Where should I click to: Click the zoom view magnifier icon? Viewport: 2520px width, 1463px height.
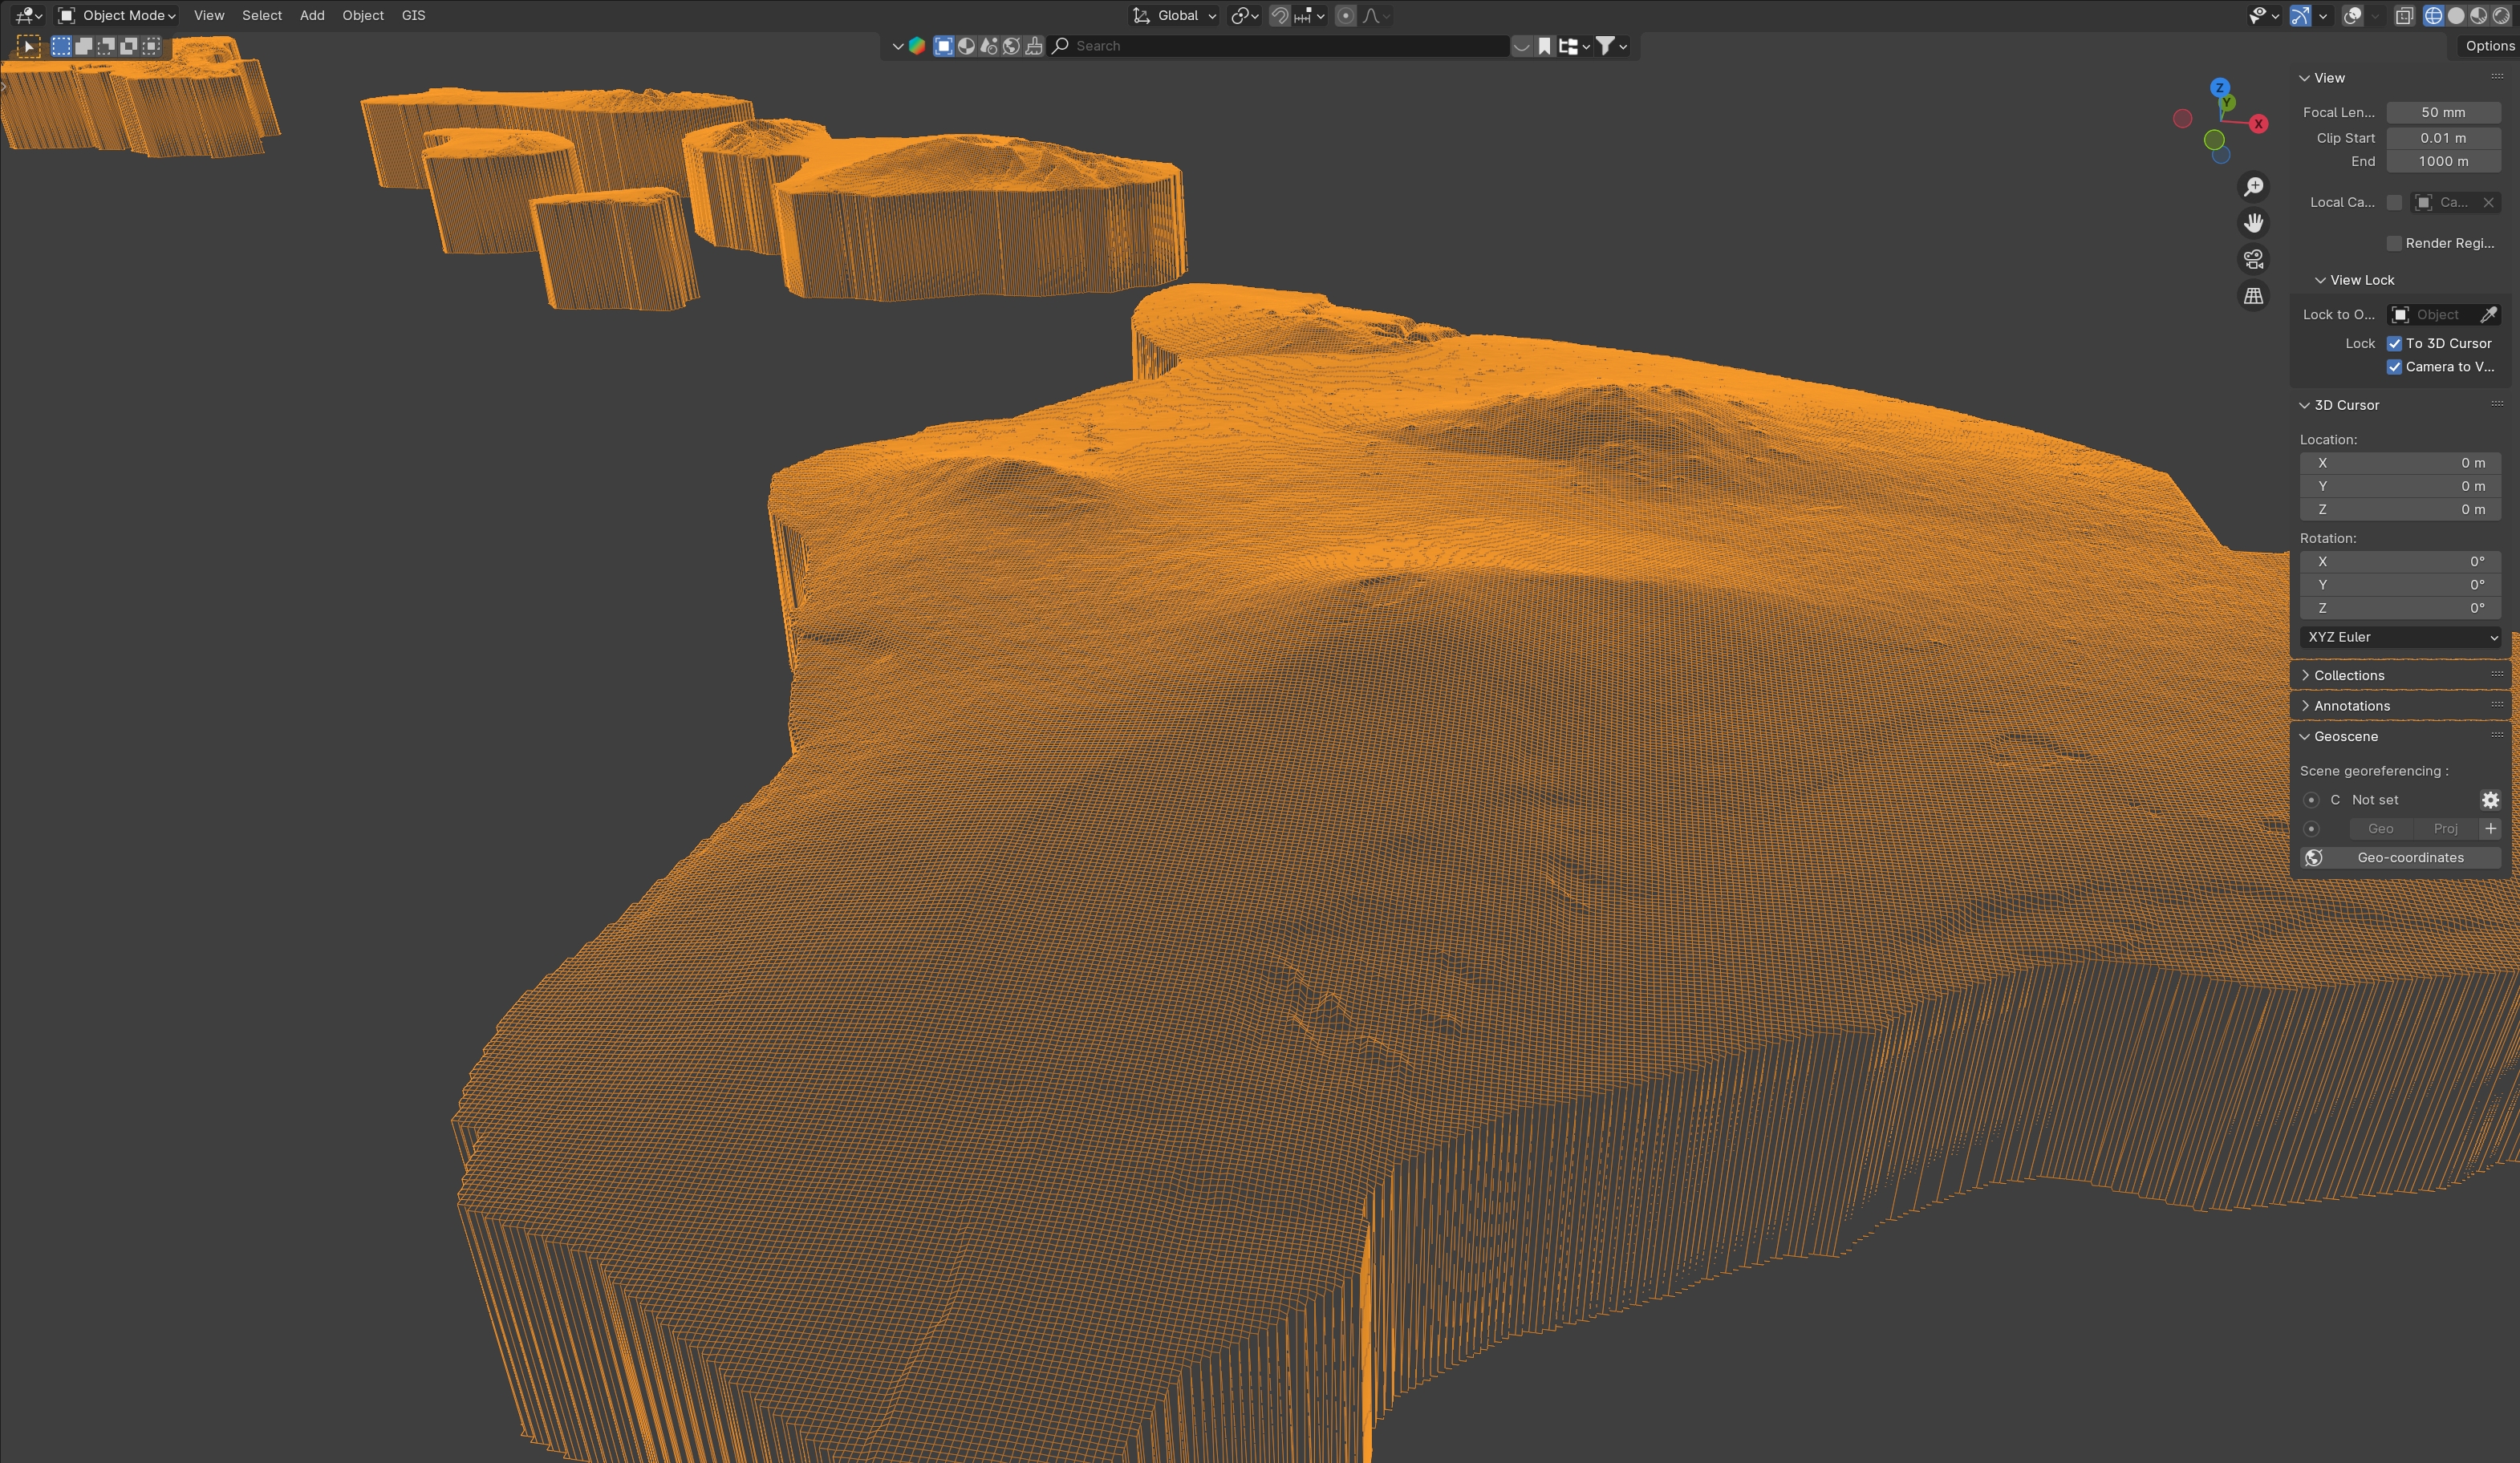pyautogui.click(x=2253, y=187)
